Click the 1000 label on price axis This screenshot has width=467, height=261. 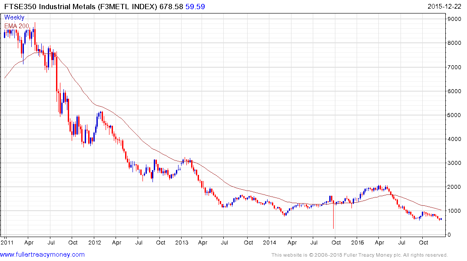pyautogui.click(x=454, y=211)
